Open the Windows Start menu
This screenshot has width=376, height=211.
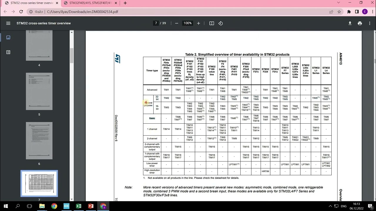(6, 206)
